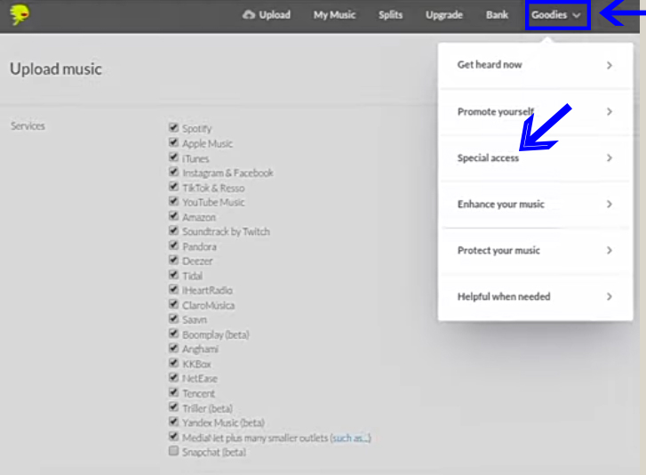Click the 'such as...' link
The image size is (646, 475).
click(351, 438)
